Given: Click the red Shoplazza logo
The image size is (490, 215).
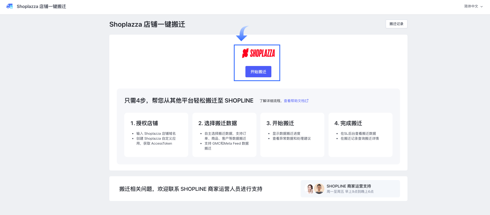Looking at the screenshot, I should point(258,53).
